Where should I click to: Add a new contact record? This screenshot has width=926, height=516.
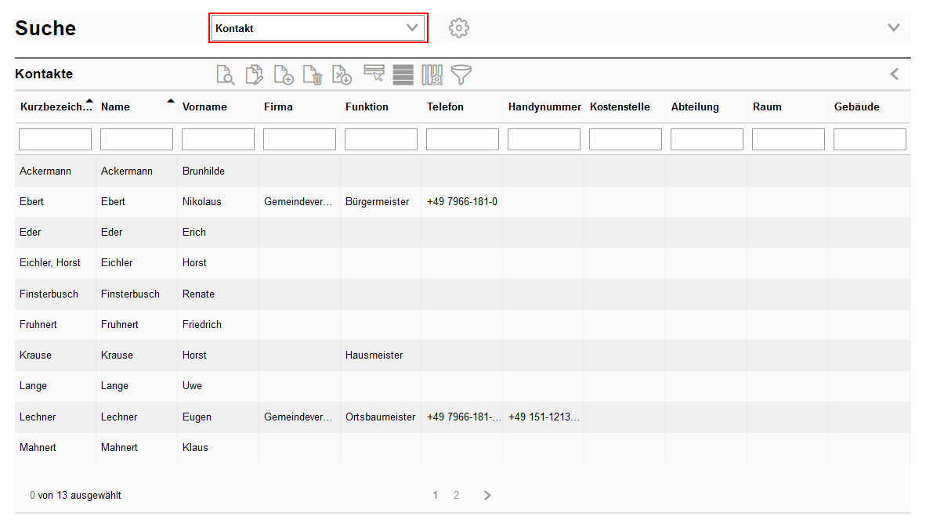284,75
